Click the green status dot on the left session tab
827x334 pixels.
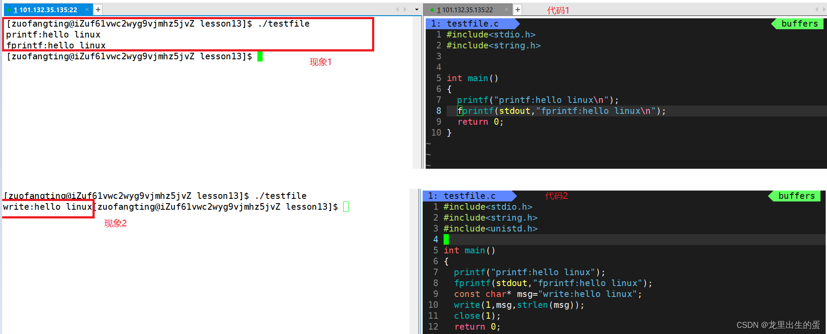(x=9, y=10)
